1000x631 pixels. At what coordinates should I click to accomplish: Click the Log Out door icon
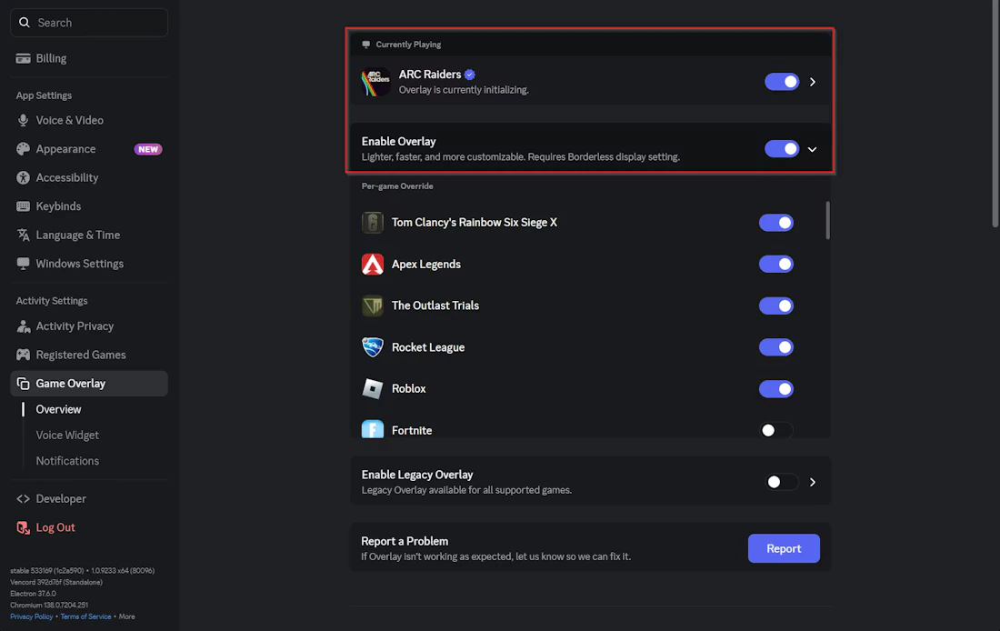[23, 527]
